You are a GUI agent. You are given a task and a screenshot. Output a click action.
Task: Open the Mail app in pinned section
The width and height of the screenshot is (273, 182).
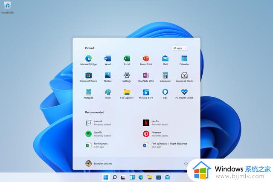pyautogui.click(x=165, y=60)
